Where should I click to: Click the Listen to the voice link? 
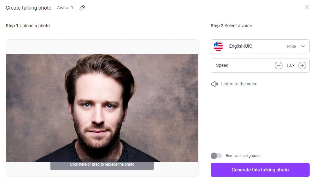pos(239,84)
